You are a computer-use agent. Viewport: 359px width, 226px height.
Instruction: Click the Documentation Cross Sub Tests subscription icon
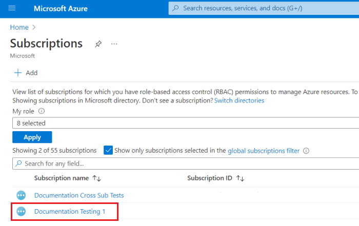pyautogui.click(x=21, y=195)
